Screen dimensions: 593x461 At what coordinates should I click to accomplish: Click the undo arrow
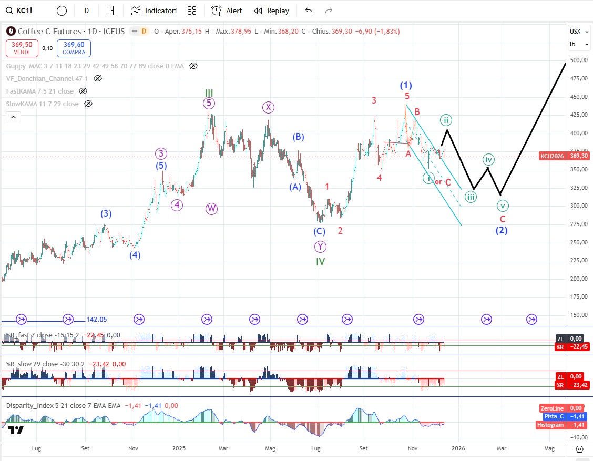coord(309,11)
